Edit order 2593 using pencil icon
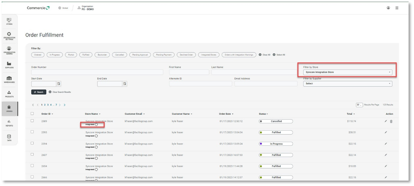Screen dimensions: 414x186 pyautogui.click(x=386, y=132)
